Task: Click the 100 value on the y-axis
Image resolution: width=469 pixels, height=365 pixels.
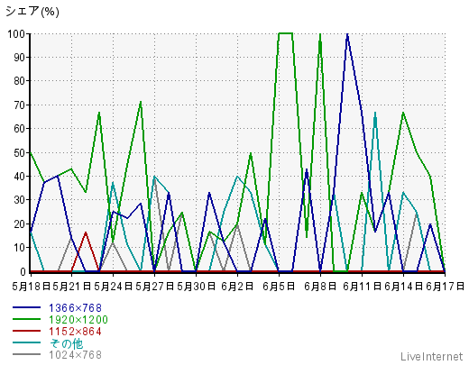Action: [16, 33]
